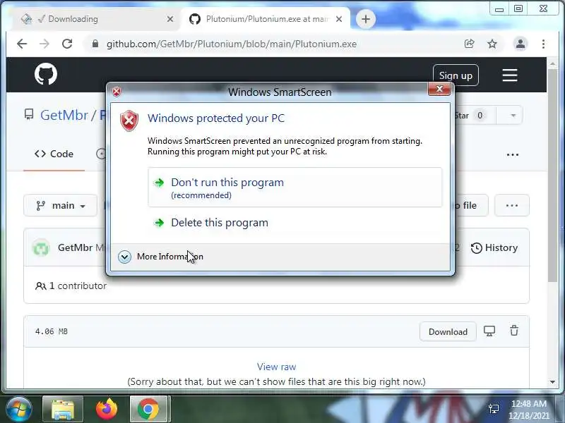
Task: Select the Plutonium/Plutonium.exe tab
Action: click(x=265, y=19)
